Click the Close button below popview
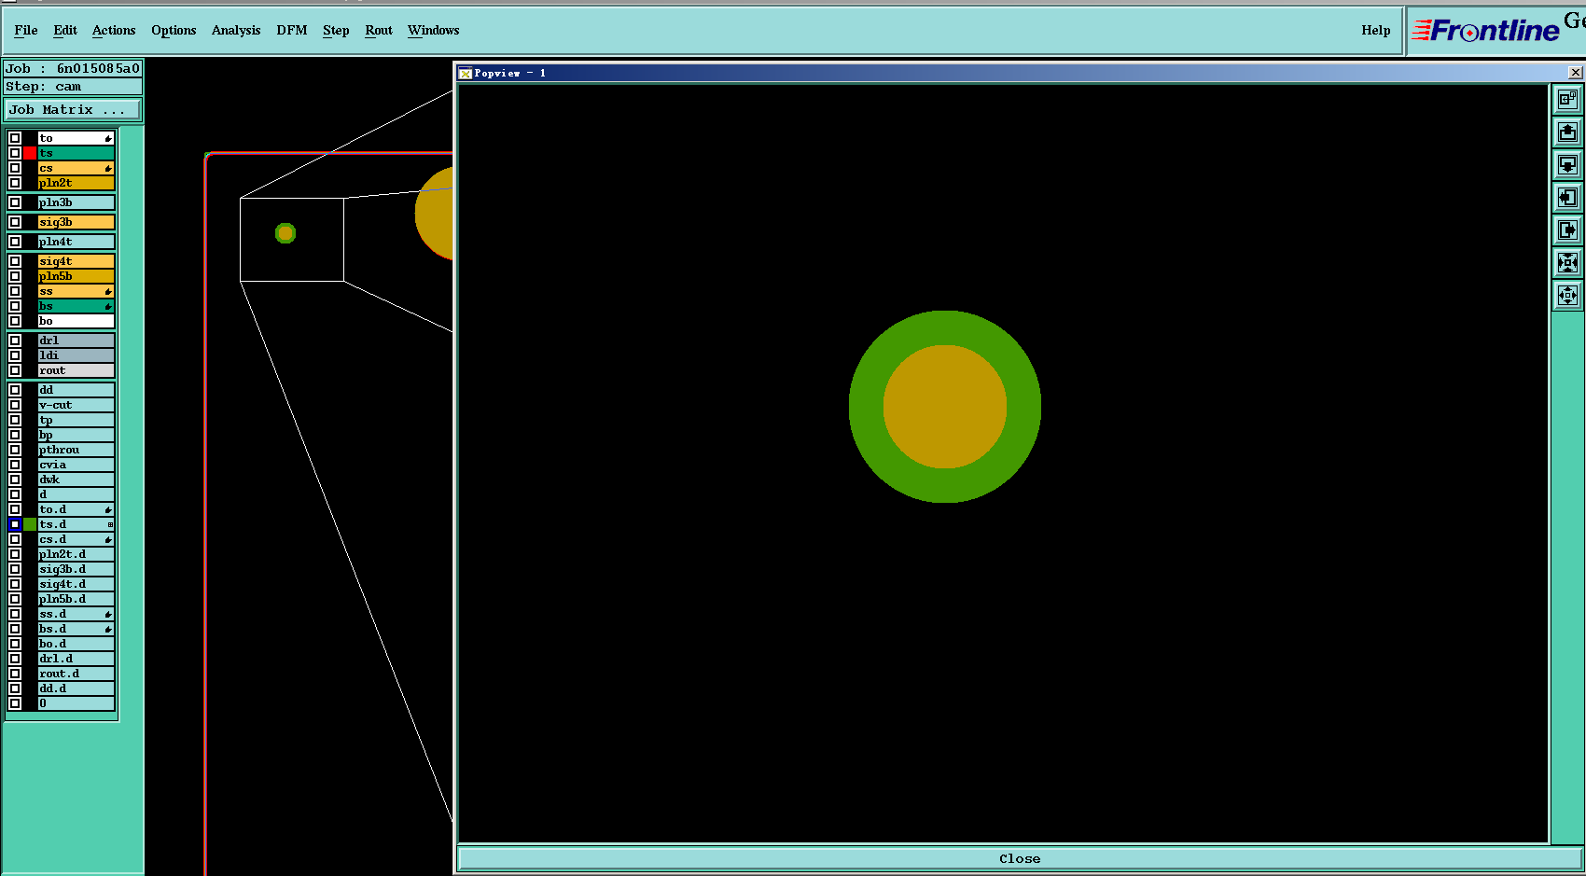 [x=1020, y=858]
